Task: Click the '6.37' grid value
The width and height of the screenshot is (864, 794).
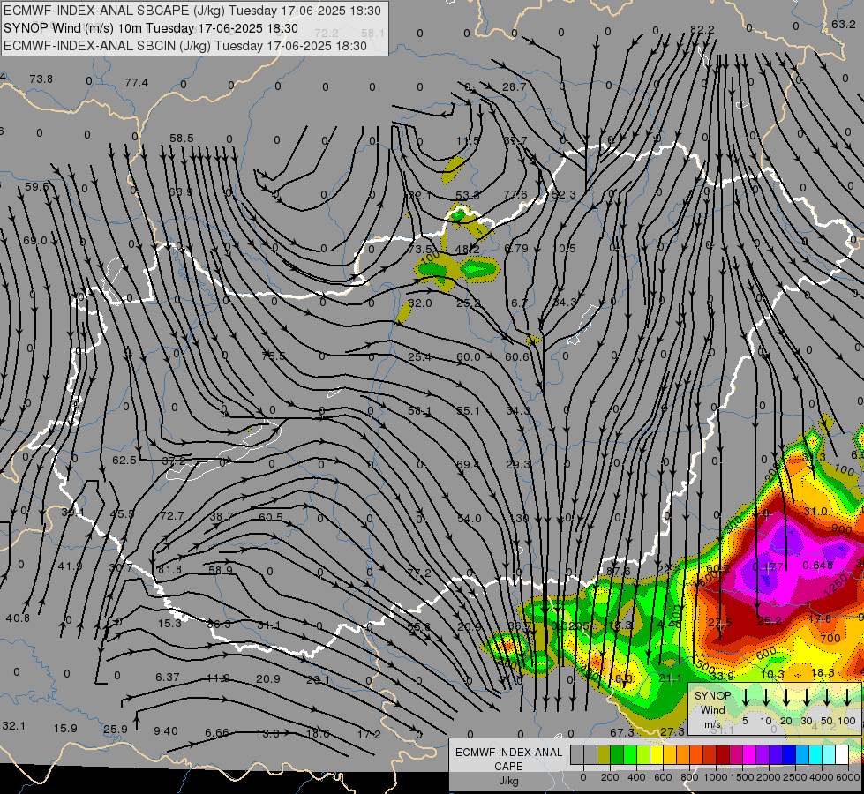Action: coord(167,677)
